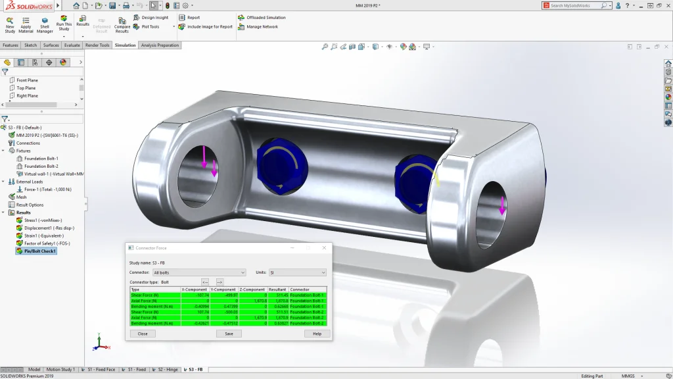Click the next connector arrow button

pos(220,282)
